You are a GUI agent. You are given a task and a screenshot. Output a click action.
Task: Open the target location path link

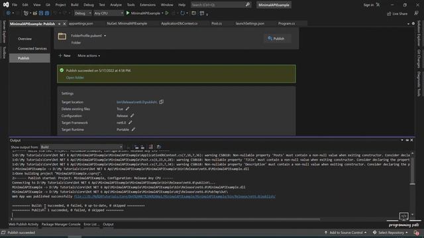[136, 102]
